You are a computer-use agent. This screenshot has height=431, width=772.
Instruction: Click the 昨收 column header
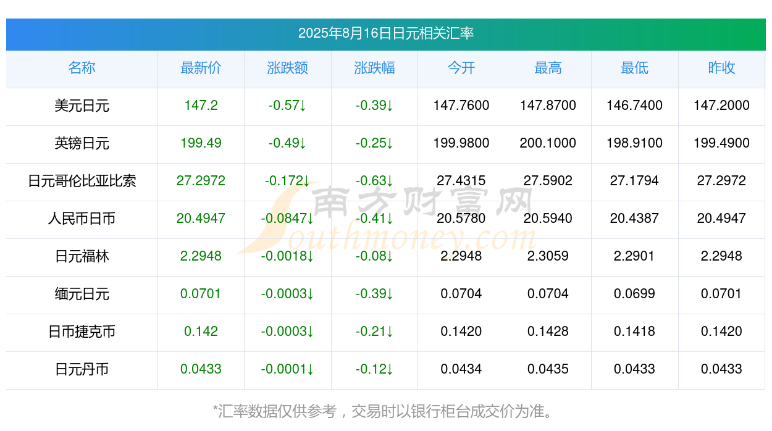pyautogui.click(x=721, y=68)
